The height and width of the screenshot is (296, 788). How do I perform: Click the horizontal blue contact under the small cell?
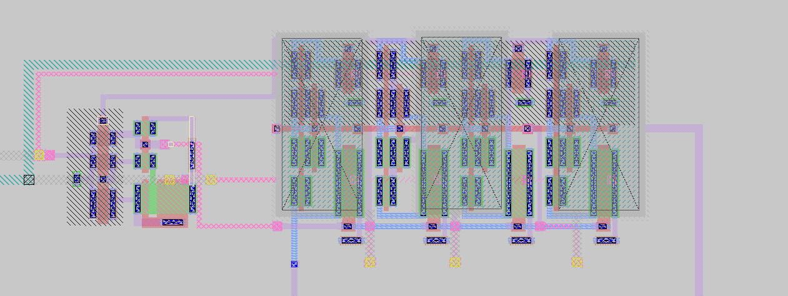coord(173,222)
